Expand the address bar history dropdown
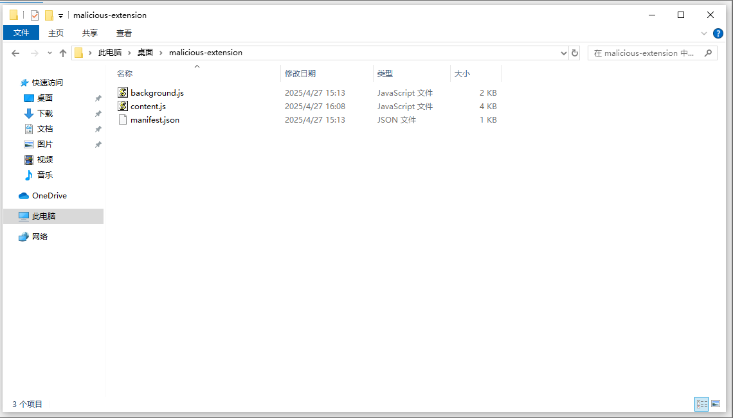Viewport: 733px width, 418px height. point(563,53)
